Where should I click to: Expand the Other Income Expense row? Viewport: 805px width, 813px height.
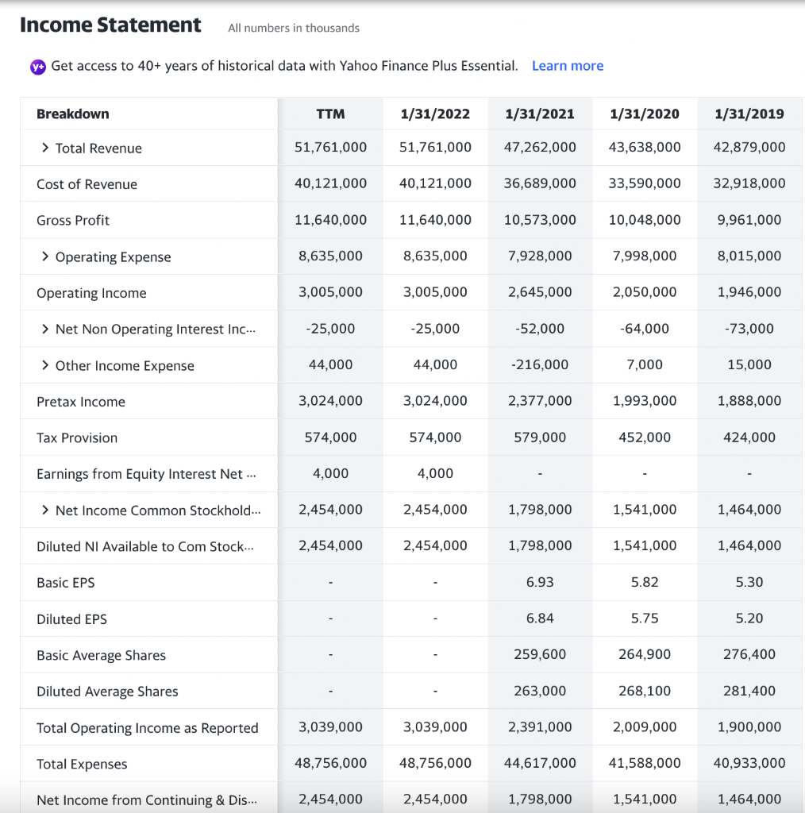coord(45,365)
